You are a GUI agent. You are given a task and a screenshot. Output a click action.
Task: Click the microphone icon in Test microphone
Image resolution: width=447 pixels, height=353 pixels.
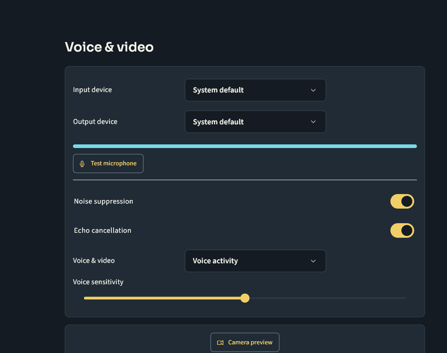coord(82,164)
